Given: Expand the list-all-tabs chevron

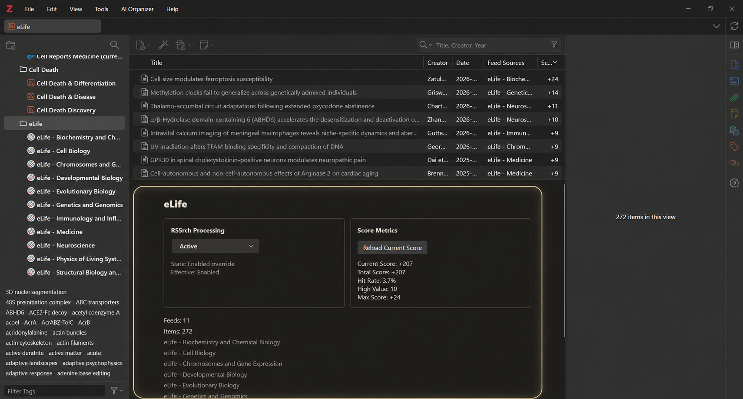Looking at the screenshot, I should 716,26.
